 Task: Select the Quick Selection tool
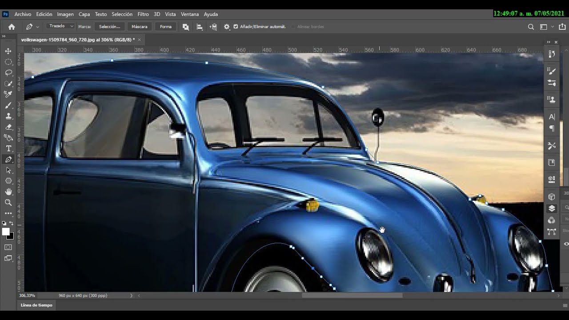point(8,84)
